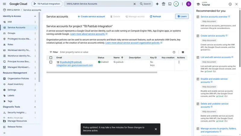Open column display options icon
241x136 pixels.
183,52
